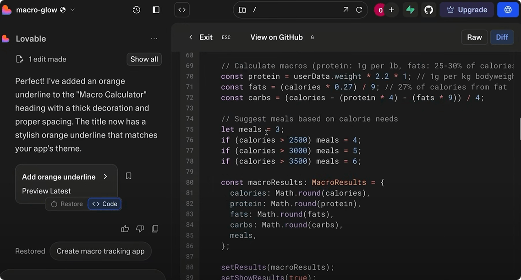Open the version history clock icon
521x280 pixels.
[x=137, y=10]
